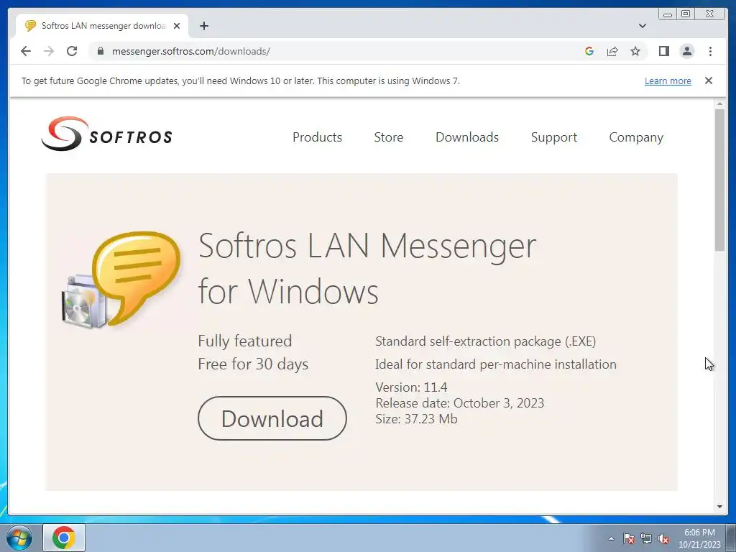Reload the current page
This screenshot has width=736, height=552.
(72, 51)
